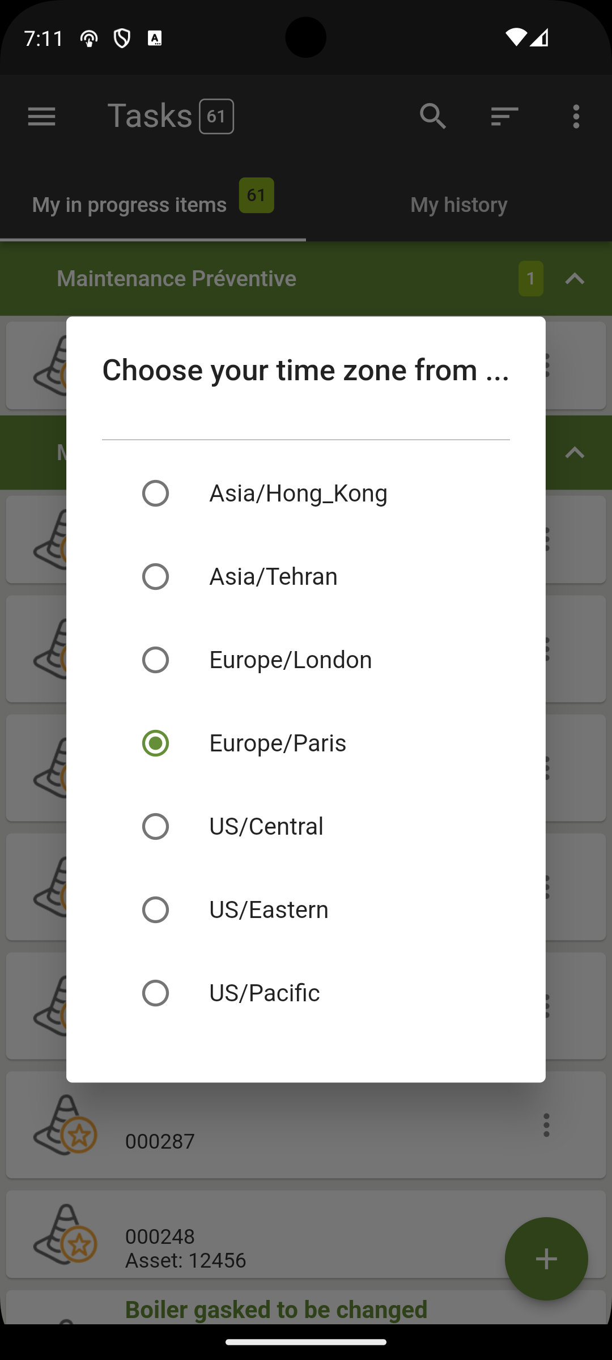Screen dimensions: 612x1360
Task: Select Asia/Hong_Kong radio button
Action: 155,493
